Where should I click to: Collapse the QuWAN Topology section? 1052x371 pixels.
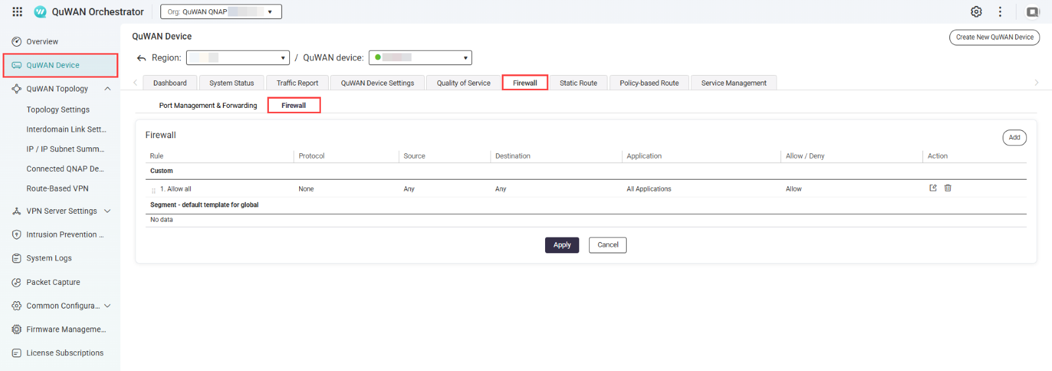tap(107, 89)
